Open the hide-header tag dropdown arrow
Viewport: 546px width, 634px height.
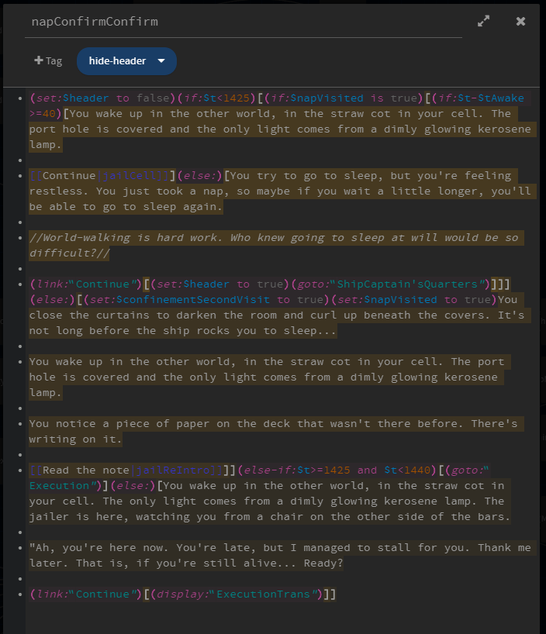[161, 60]
